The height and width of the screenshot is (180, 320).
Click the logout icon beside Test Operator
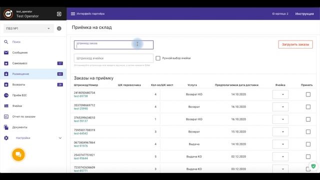(59, 14)
